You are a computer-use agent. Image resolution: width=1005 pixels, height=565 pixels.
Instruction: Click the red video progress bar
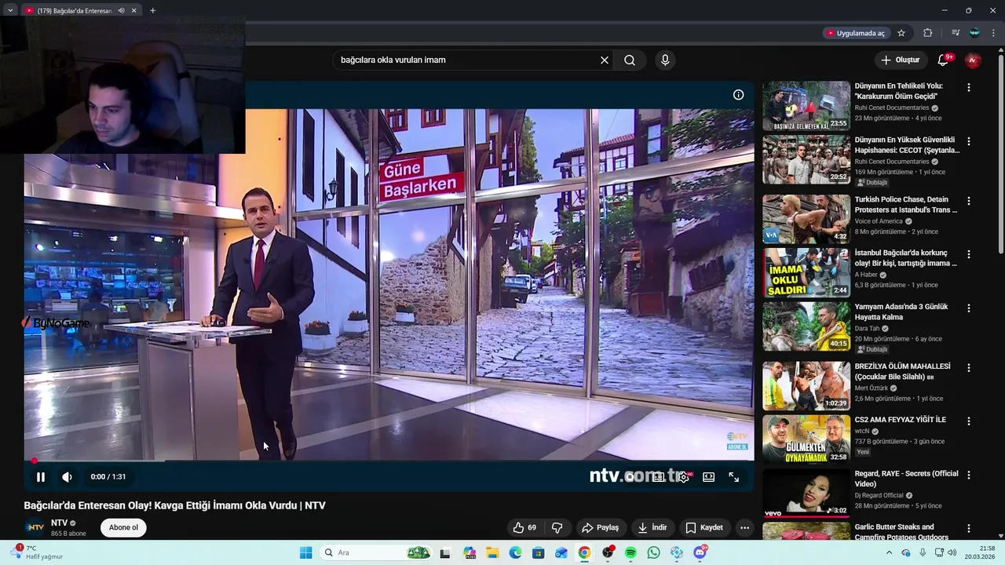(x=389, y=461)
